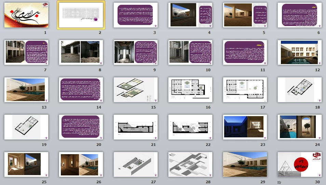Pick slide 21 section drawing thumbnail
Image resolution: width=326 pixels, height=185 pixels.
point(136,127)
